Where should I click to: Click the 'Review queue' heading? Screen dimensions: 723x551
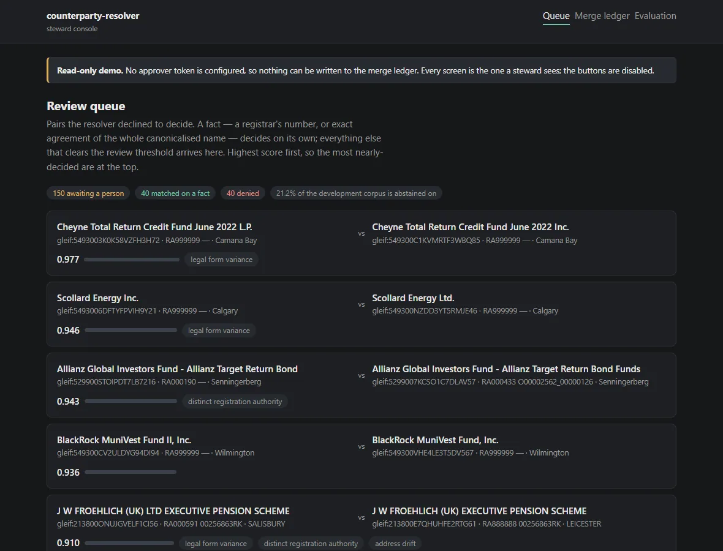pyautogui.click(x=86, y=106)
